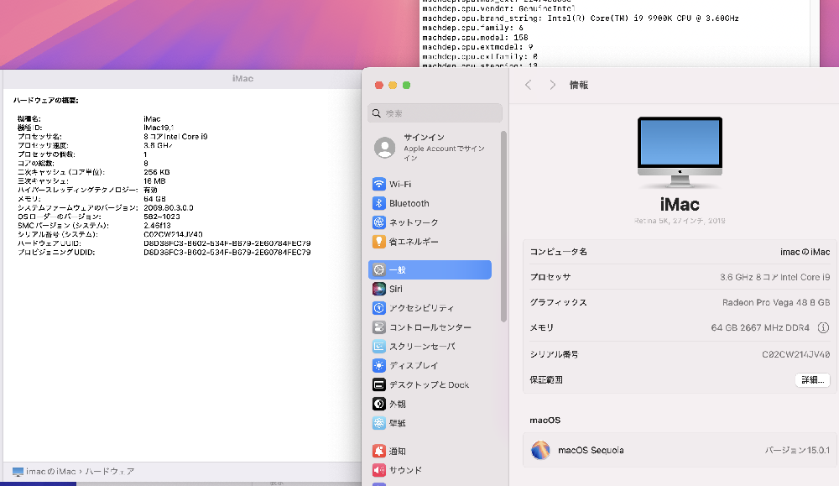Click the machdep.cpu.extmodel line in Terminal
The height and width of the screenshot is (486, 839).
(x=478, y=47)
